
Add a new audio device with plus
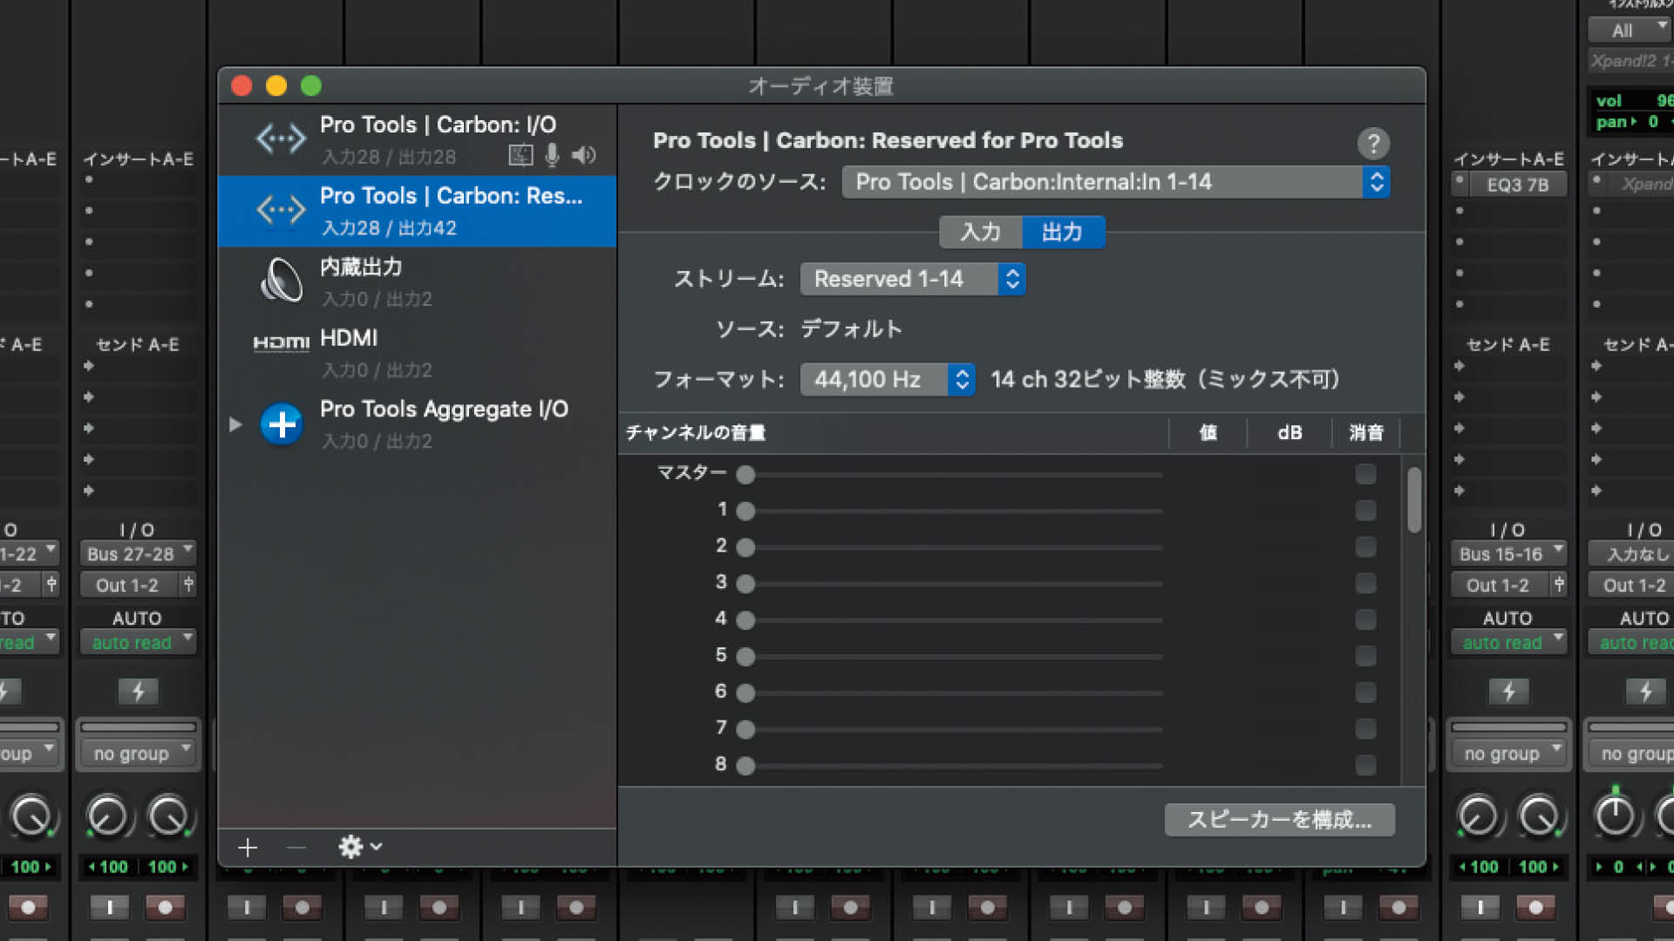tap(248, 847)
